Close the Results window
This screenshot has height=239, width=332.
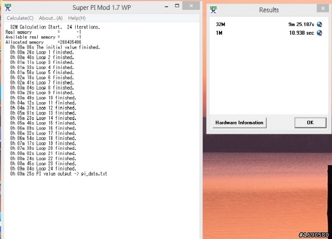click(x=323, y=8)
